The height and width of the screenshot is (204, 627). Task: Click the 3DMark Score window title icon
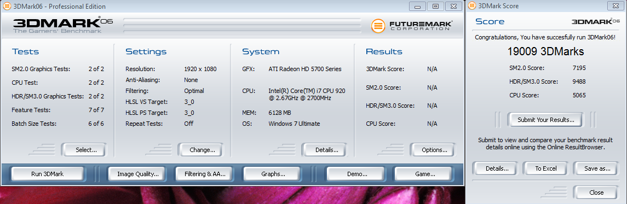(x=472, y=5)
